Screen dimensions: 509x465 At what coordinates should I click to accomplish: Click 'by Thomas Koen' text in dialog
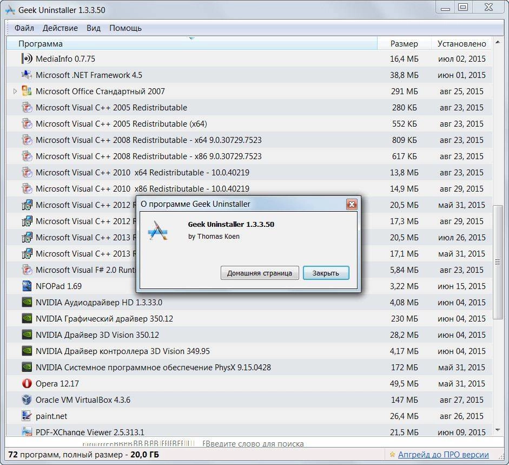click(x=214, y=237)
